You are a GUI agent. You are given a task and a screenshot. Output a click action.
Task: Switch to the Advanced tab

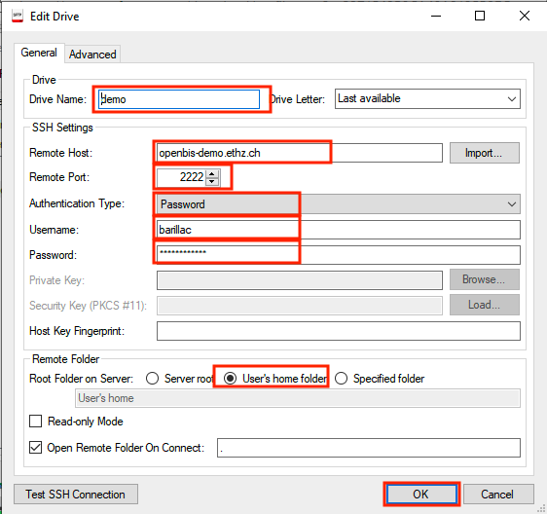pos(92,55)
